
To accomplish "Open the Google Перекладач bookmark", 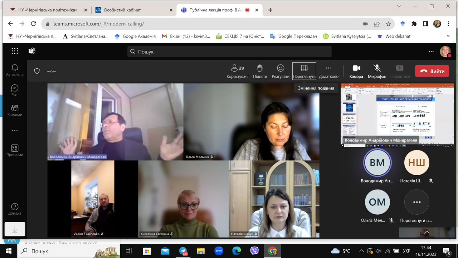I will point(293,36).
